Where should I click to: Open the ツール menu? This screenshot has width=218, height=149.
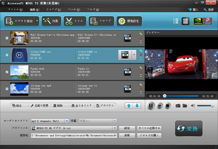point(74,9)
